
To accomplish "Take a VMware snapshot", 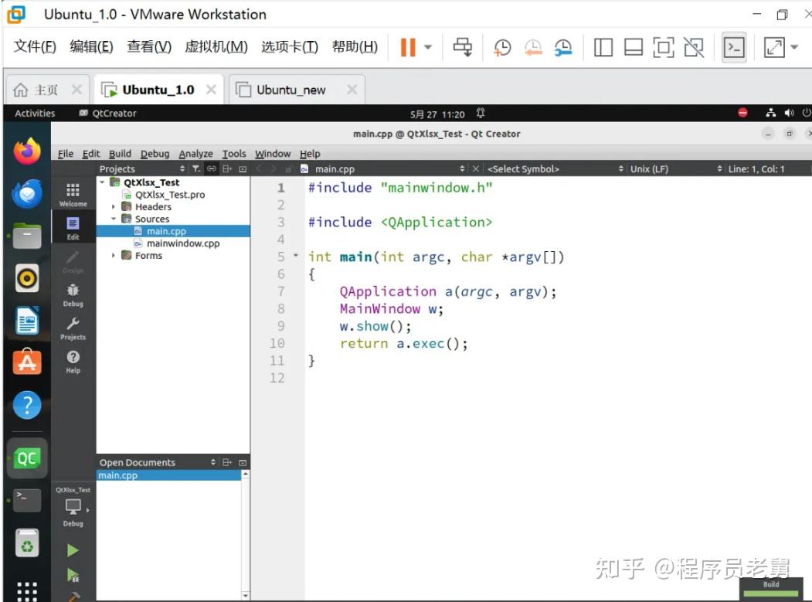I will coord(502,47).
